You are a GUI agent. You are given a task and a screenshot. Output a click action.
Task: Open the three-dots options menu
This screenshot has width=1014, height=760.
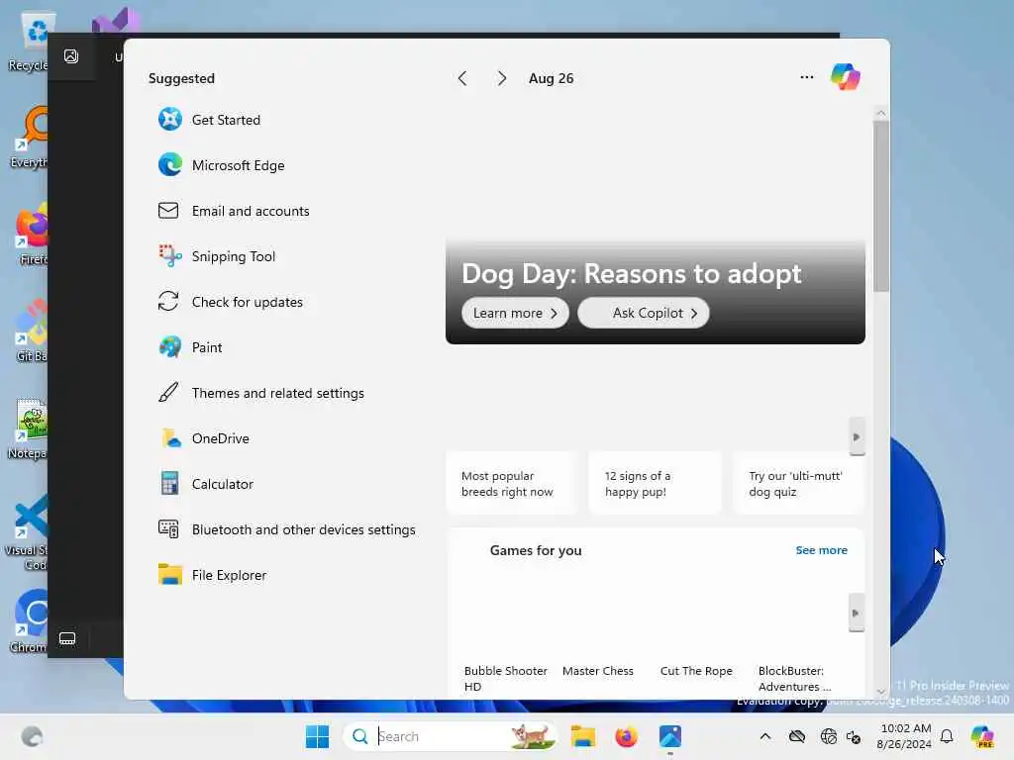click(x=806, y=77)
